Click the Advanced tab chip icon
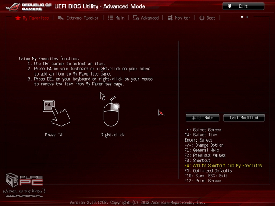275x206 pixels. [136, 18]
